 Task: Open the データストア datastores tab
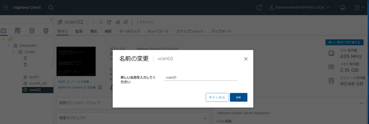pyautogui.click(x=129, y=31)
